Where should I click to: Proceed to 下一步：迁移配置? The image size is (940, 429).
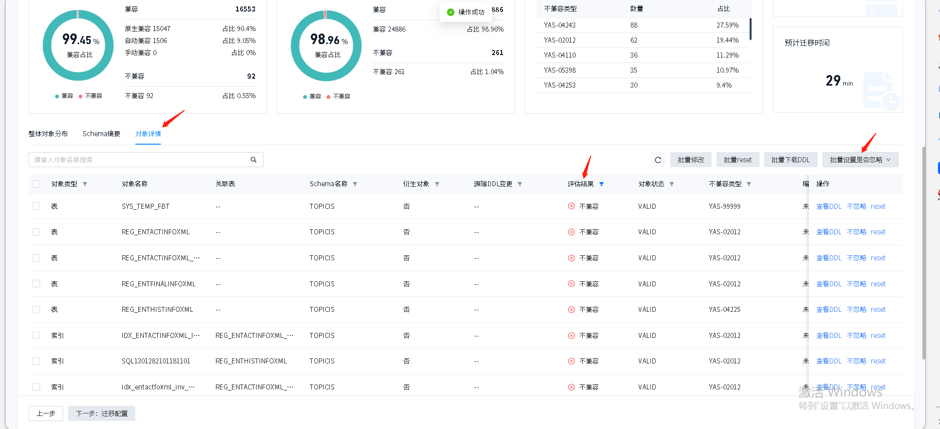[x=102, y=413]
